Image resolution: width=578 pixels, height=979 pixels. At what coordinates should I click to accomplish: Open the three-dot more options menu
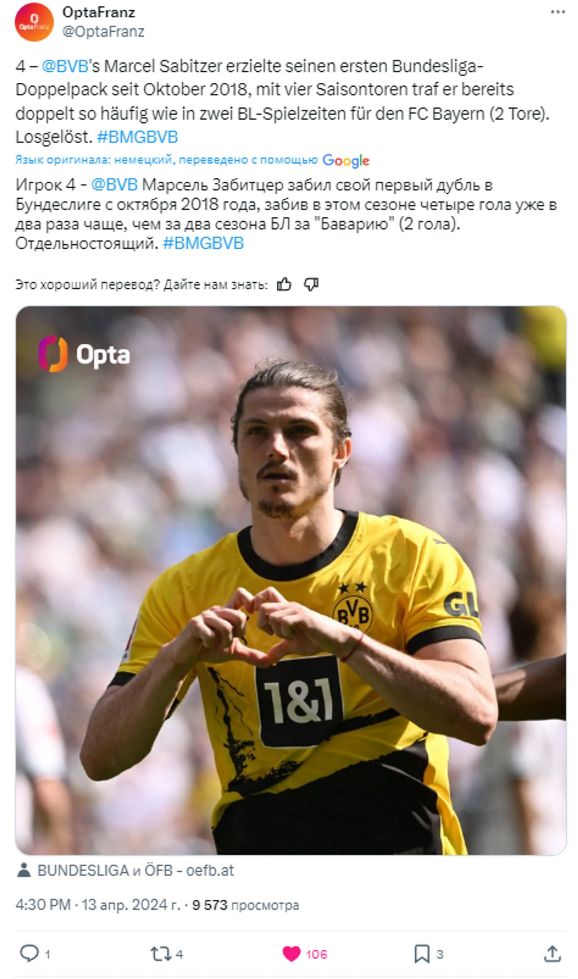tap(557, 12)
